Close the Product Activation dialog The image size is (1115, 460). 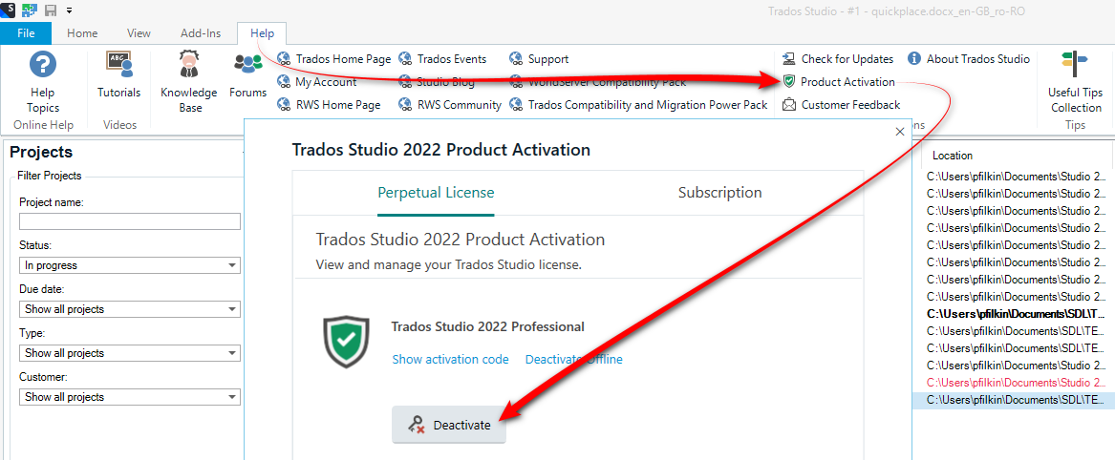pyautogui.click(x=899, y=132)
